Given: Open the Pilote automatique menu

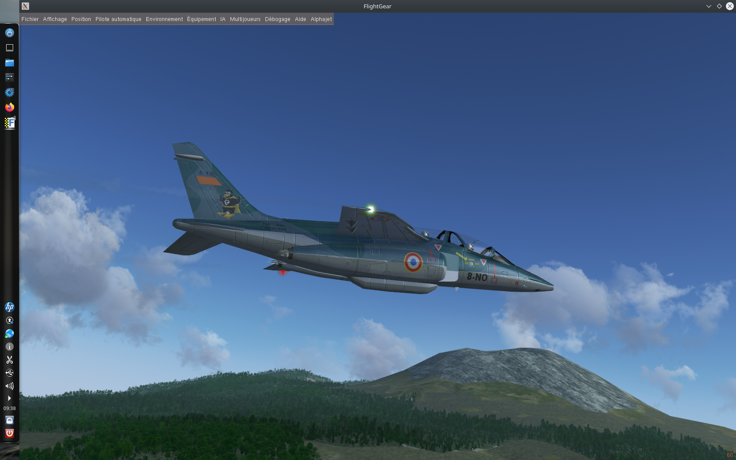Looking at the screenshot, I should coord(118,19).
